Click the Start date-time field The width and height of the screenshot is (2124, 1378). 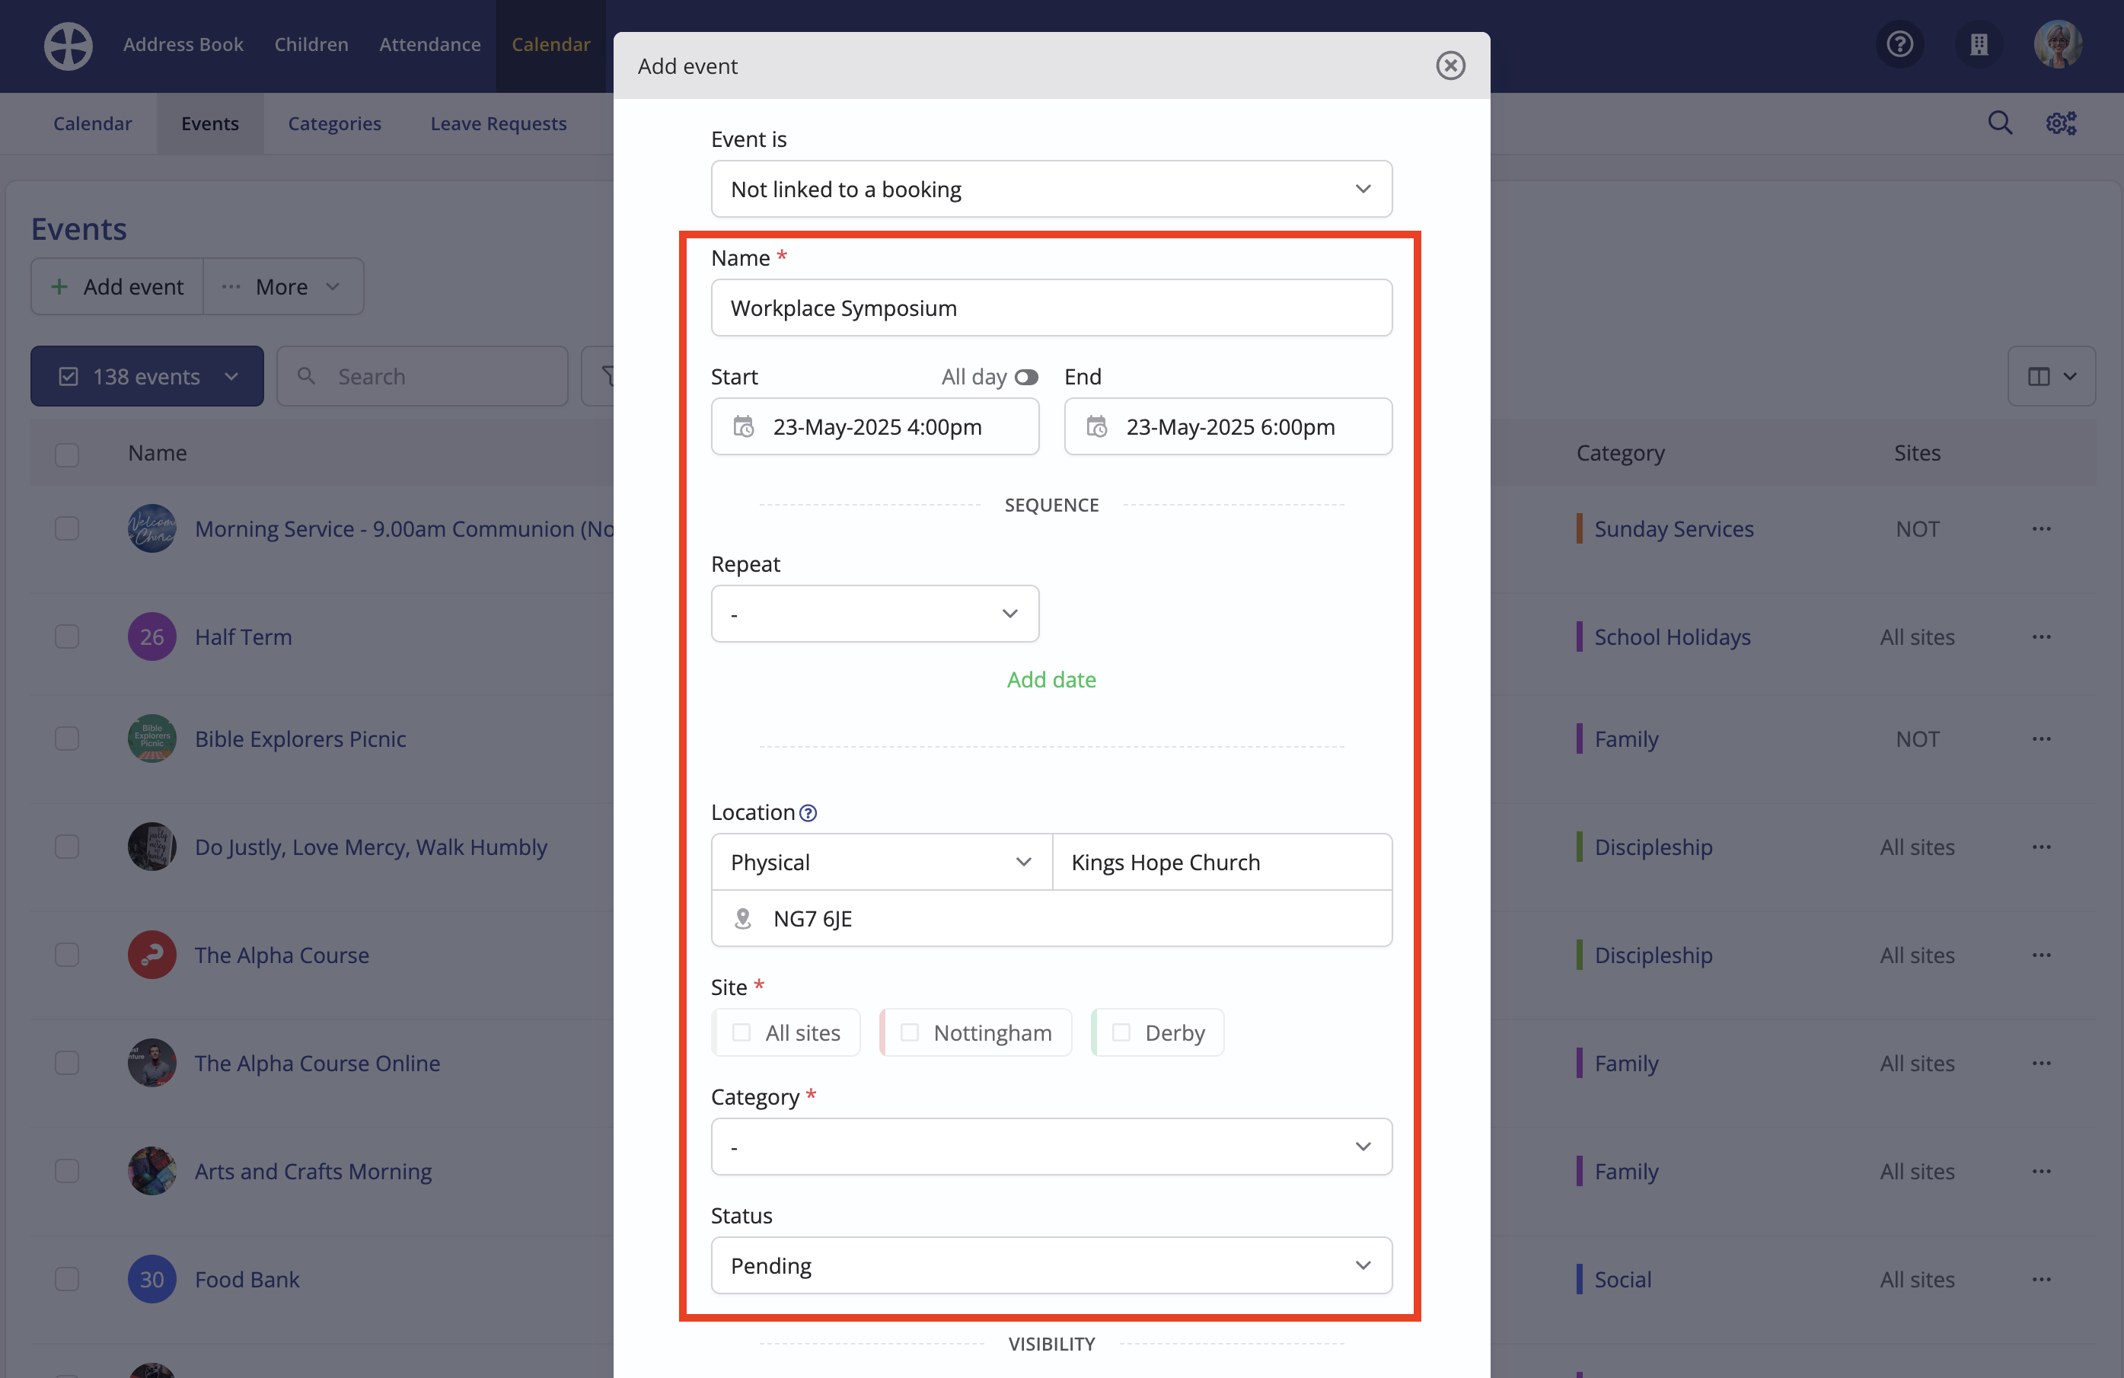click(x=875, y=426)
